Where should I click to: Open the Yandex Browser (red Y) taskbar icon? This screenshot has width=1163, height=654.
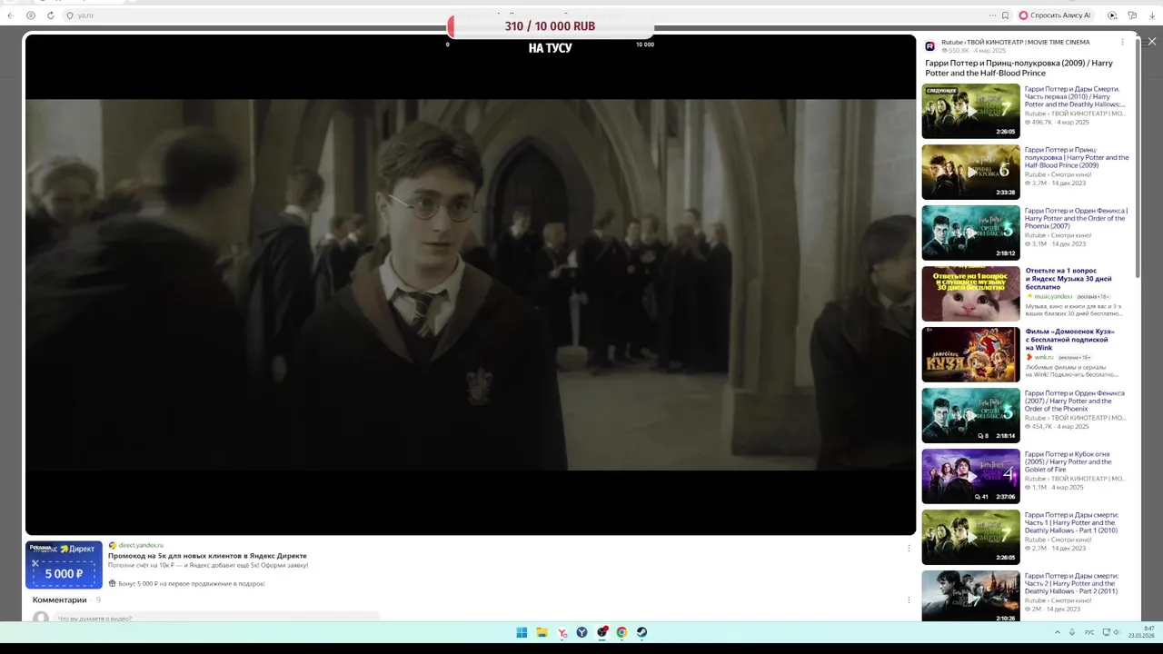point(562,632)
